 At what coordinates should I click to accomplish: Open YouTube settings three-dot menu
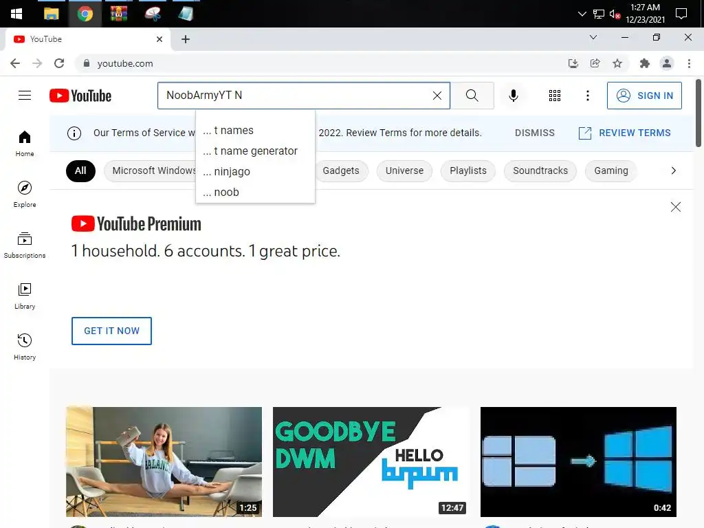[587, 95]
